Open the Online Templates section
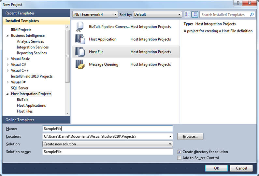This screenshot has height=176, width=259. coord(36,120)
